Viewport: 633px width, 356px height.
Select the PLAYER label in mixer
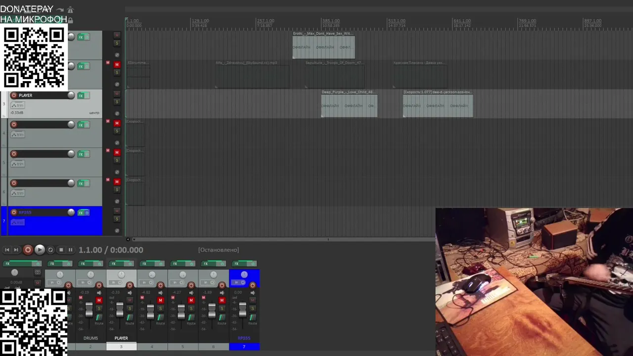coord(121,338)
